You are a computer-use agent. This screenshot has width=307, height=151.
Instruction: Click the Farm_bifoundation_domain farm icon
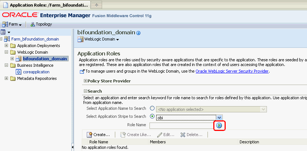pos(7,39)
